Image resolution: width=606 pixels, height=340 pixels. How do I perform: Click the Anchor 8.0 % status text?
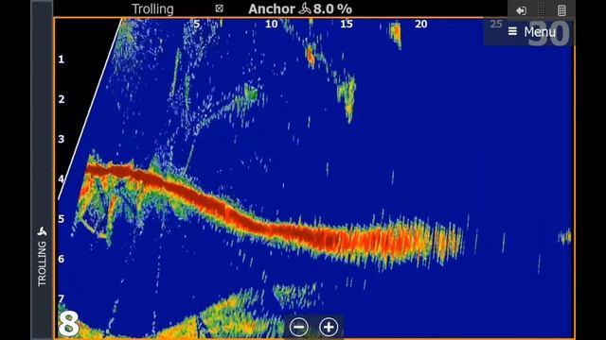[300, 8]
